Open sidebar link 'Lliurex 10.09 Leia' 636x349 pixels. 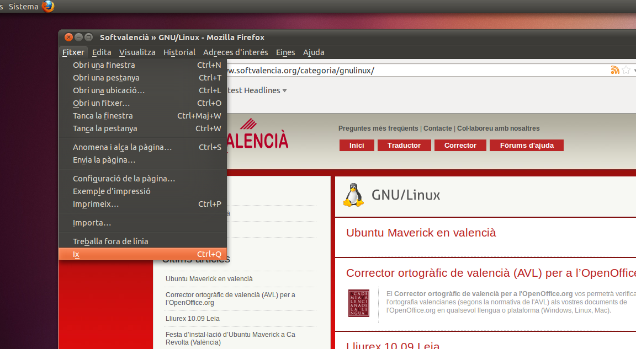[x=192, y=319]
